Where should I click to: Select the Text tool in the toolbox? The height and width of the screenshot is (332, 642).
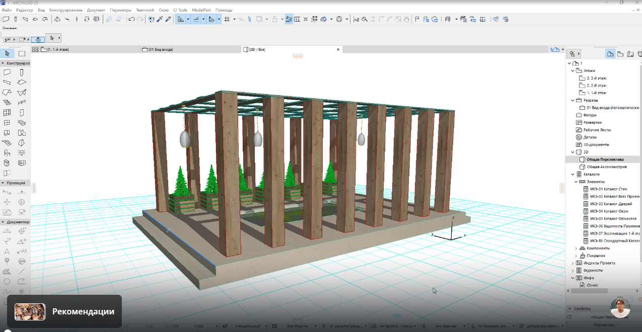pyautogui.click(x=7, y=251)
